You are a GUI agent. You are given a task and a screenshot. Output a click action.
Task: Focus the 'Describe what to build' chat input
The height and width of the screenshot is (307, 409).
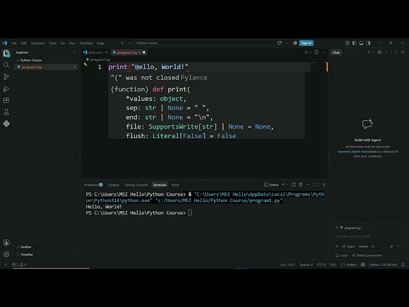point(368,236)
